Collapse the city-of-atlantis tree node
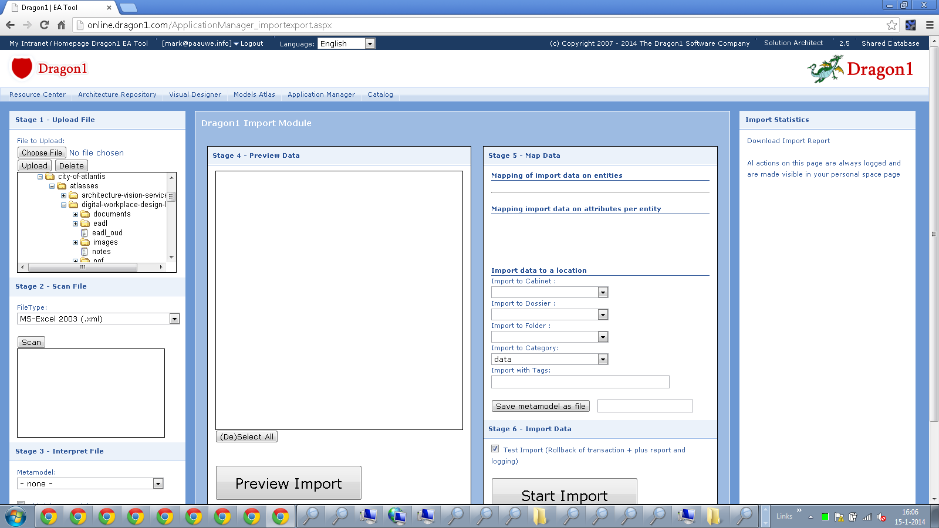Screen dimensions: 939x528 (x=40, y=177)
